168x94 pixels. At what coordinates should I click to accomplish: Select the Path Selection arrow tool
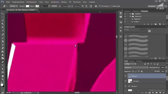click(3, 69)
